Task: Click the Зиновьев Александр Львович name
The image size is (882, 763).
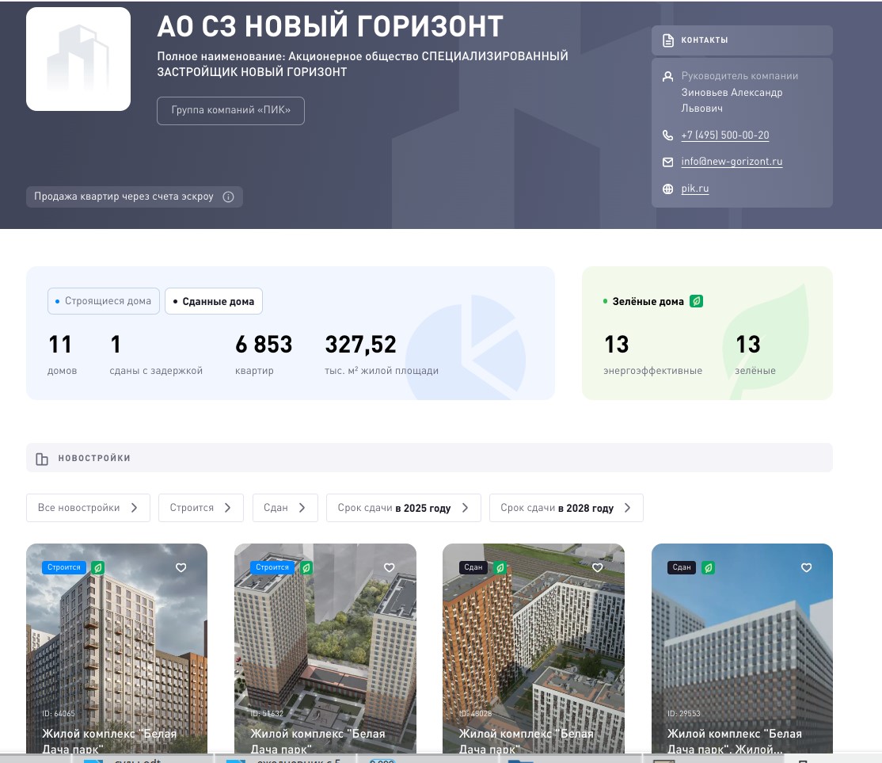Action: 732,101
